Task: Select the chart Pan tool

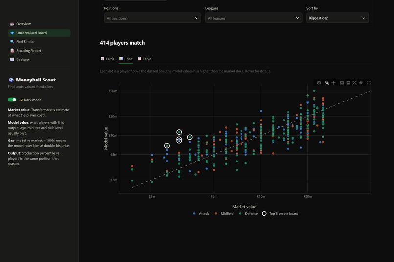Action: coord(333,83)
